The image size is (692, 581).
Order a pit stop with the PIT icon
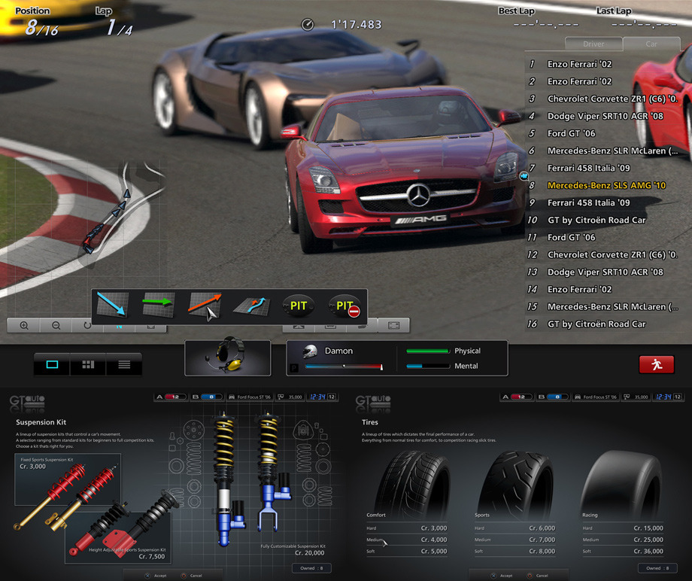pos(299,306)
